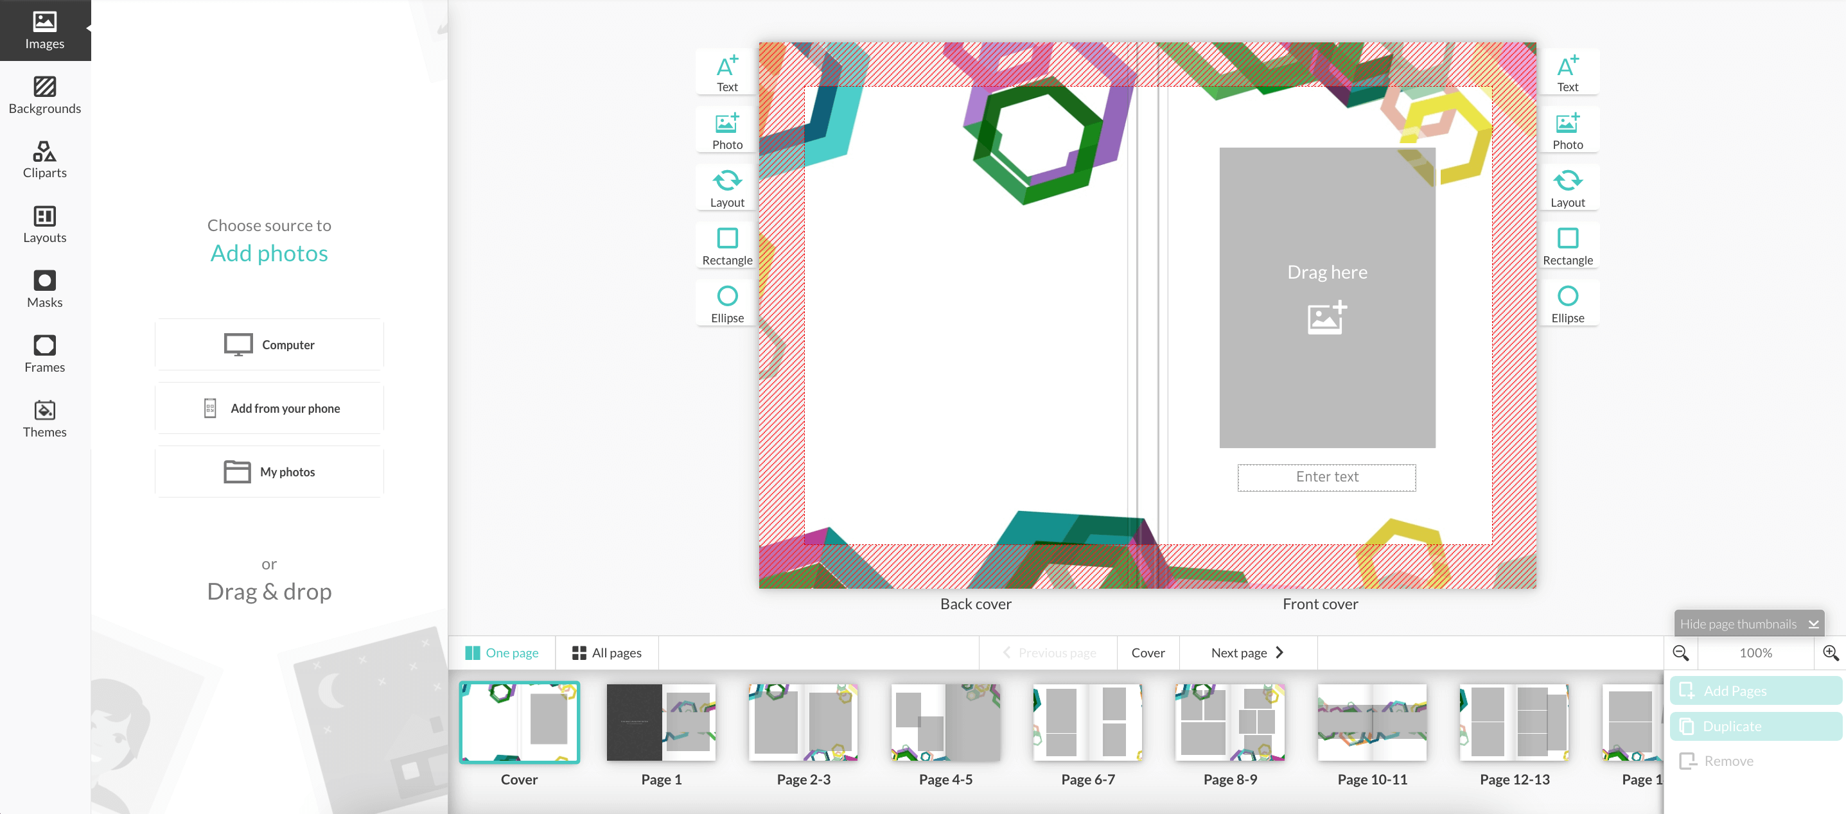Switch to All pages view
Image resolution: width=1846 pixels, height=814 pixels.
606,652
